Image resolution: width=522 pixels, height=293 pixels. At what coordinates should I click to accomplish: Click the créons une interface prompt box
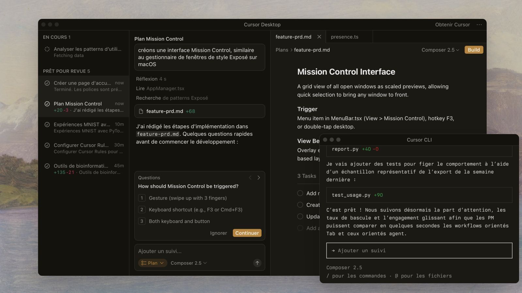coord(200,57)
